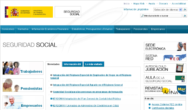Click the go arrow beside language selector
The image size is (188, 110).
point(185,10)
